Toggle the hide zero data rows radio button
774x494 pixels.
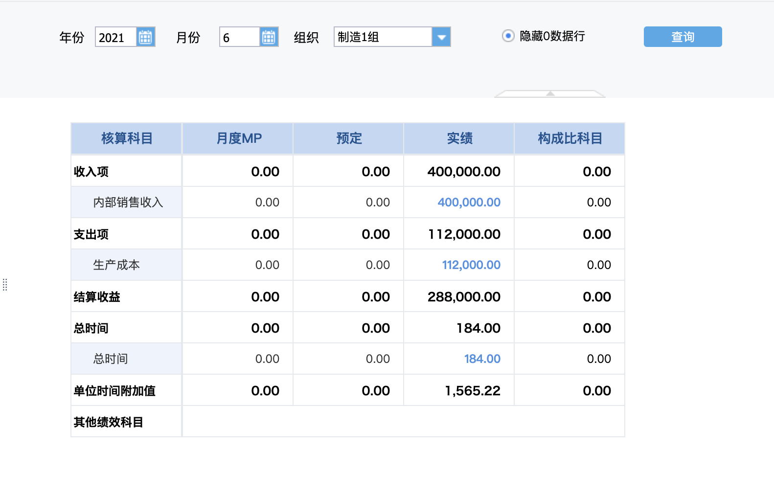tap(508, 36)
